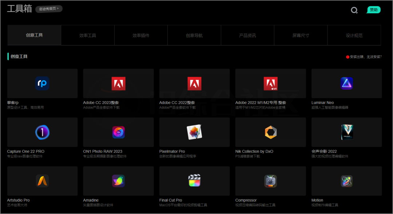Open the Pixelmator Pro title link

click(x=172, y=151)
